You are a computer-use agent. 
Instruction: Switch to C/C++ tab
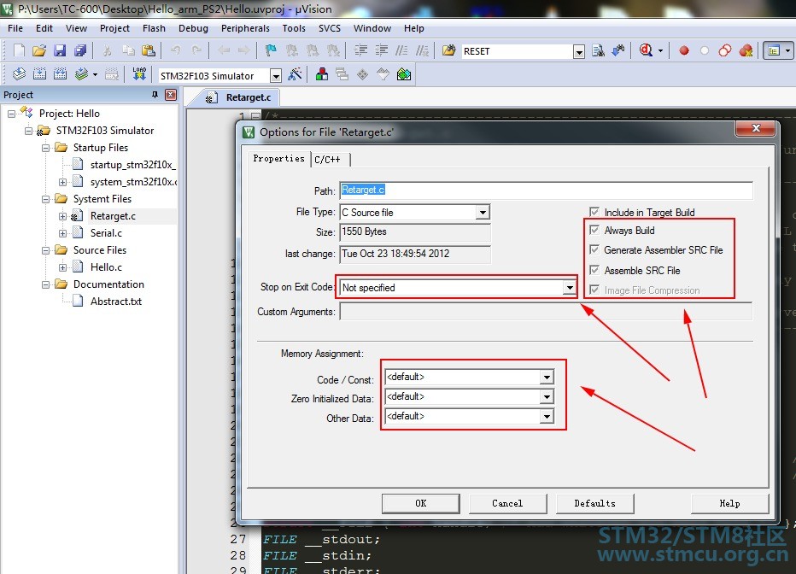pyautogui.click(x=328, y=160)
